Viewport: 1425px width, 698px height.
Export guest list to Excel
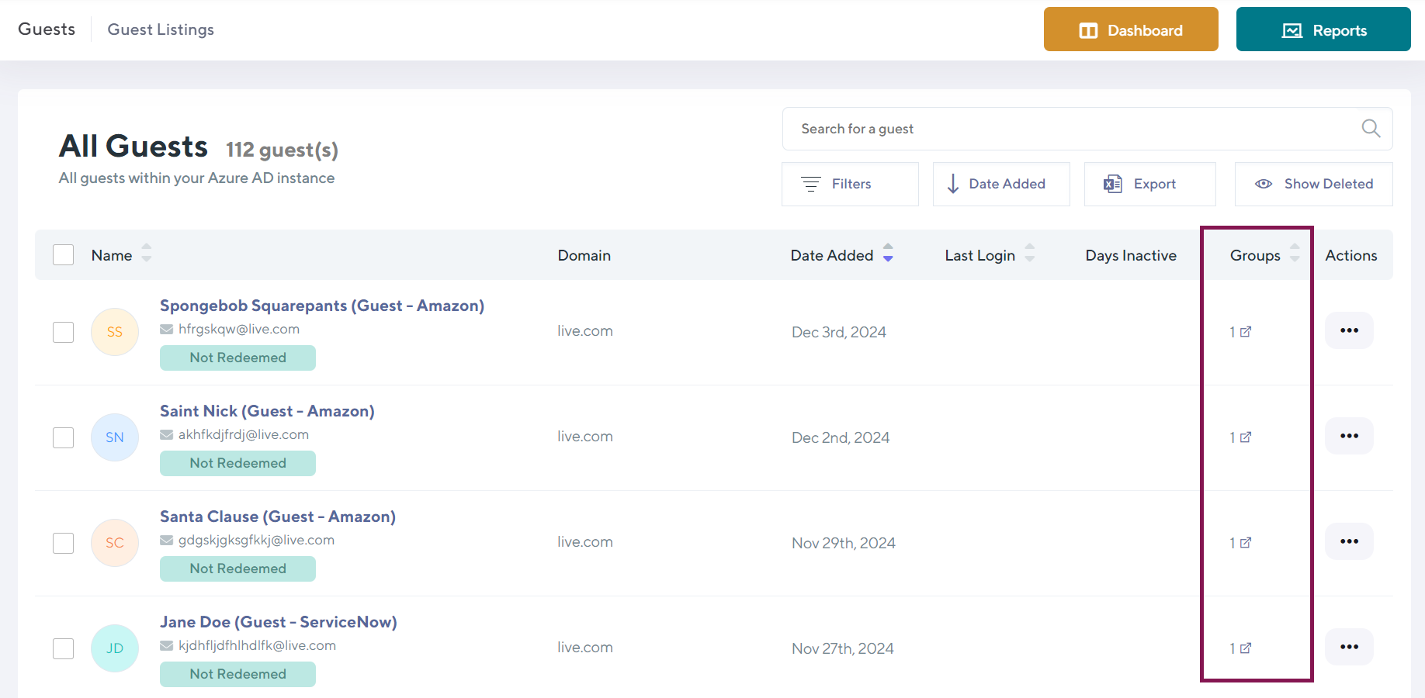click(1149, 184)
